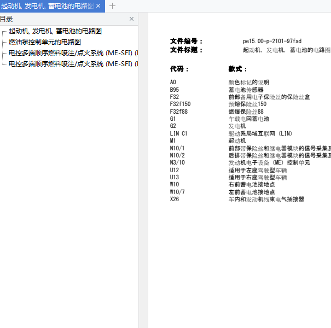Viewport: 331px width, 328px height.
Task: Click description 左前蓄电池接地点
Action: click(252, 192)
